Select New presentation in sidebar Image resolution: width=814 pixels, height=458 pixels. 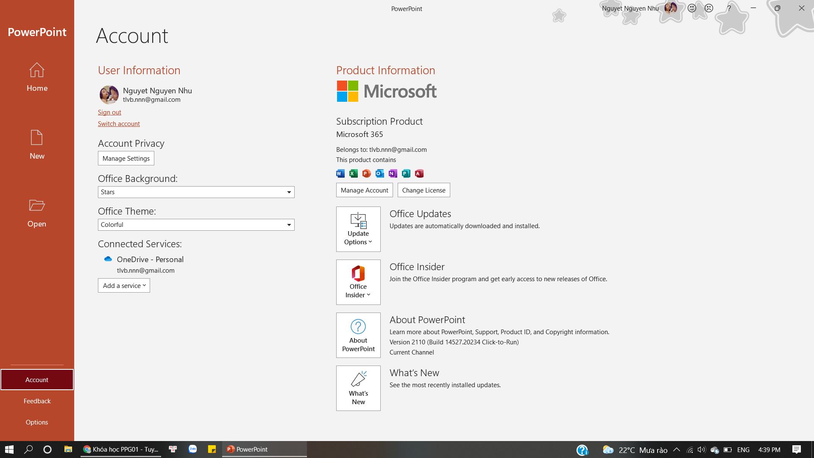pyautogui.click(x=37, y=145)
